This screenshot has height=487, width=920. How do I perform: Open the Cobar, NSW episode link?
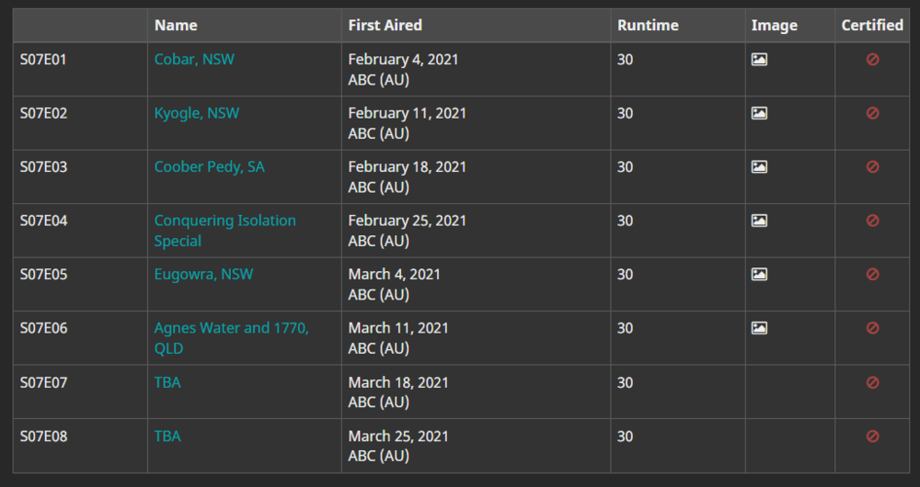tap(194, 59)
